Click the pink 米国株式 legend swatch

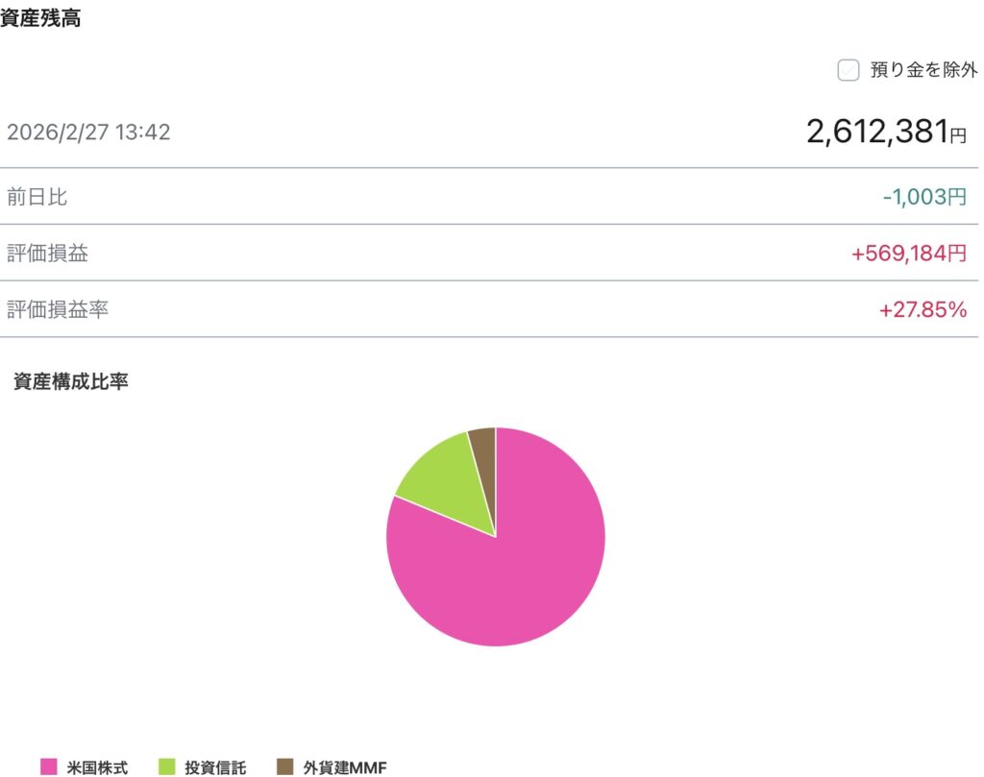[49, 766]
